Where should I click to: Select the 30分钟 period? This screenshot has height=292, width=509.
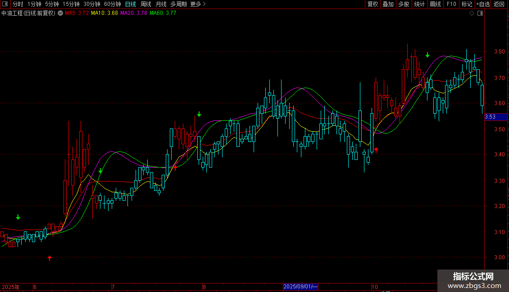click(92, 4)
